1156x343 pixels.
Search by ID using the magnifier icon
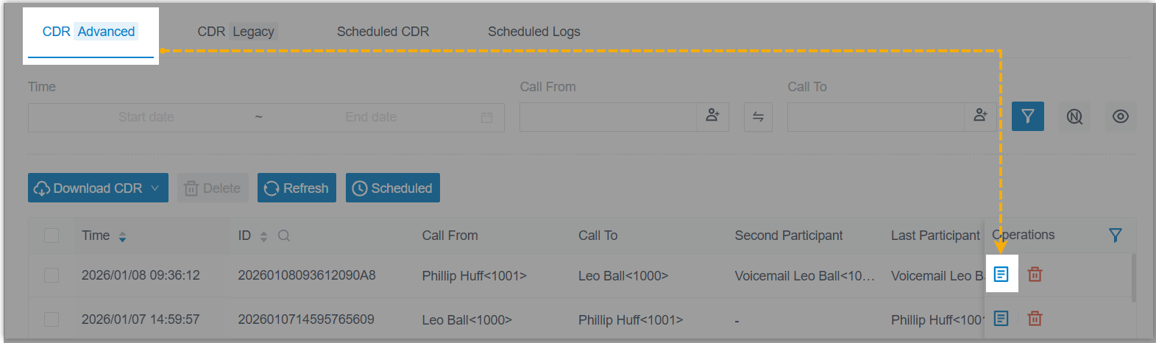point(284,236)
